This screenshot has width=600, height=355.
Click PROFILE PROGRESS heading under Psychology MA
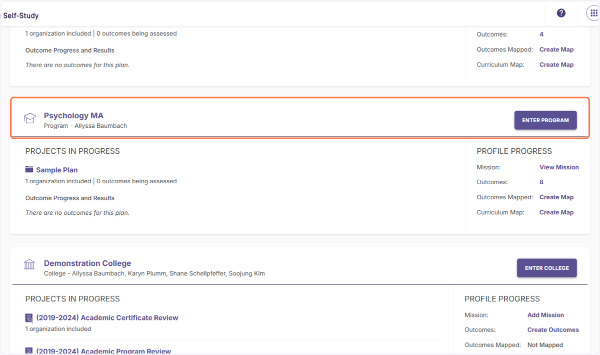coord(514,151)
